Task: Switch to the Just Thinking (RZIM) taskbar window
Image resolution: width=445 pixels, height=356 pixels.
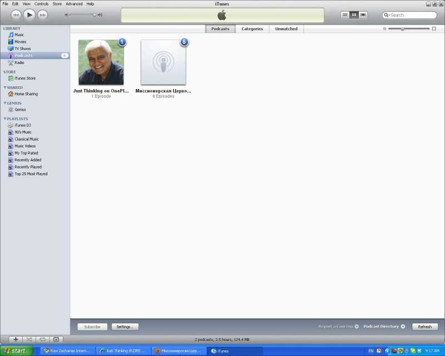Action: 123,351
